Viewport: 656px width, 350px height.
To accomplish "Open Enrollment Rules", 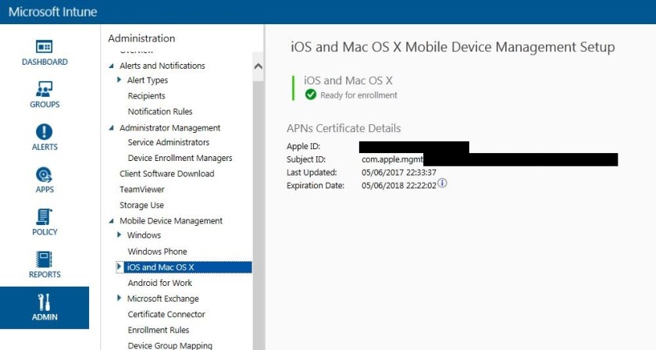I will tap(158, 330).
